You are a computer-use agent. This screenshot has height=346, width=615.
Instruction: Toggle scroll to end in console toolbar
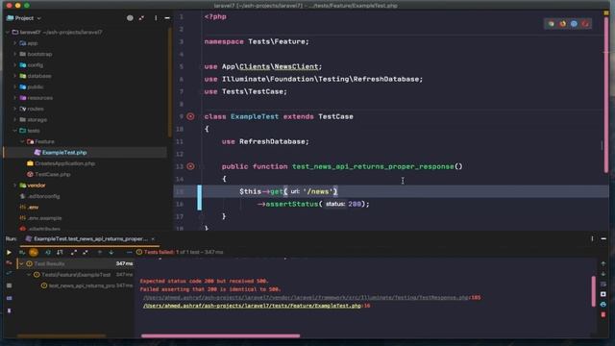tap(603, 294)
